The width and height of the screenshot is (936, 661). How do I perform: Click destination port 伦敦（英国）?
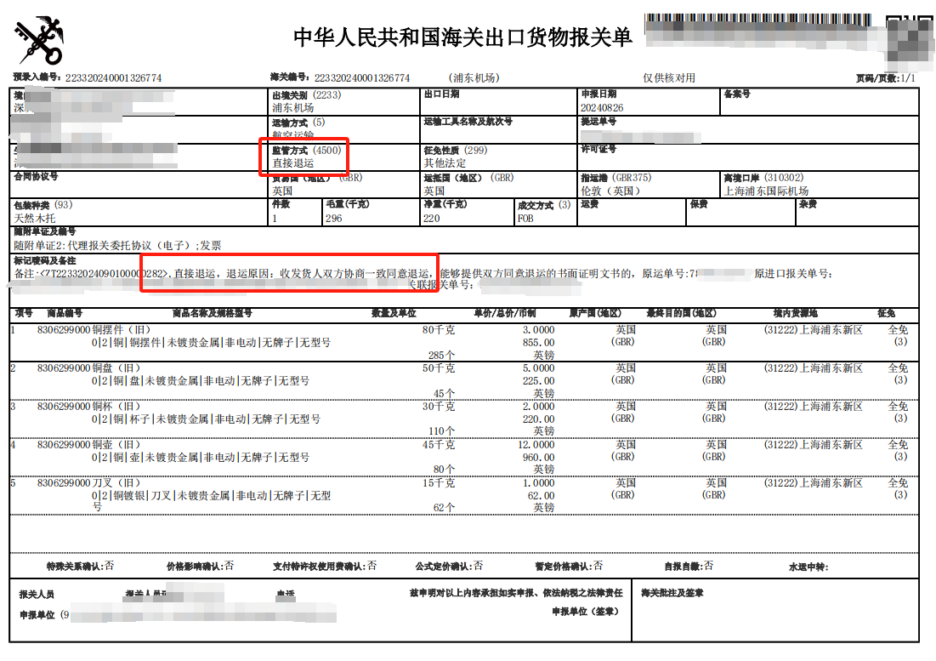click(610, 191)
